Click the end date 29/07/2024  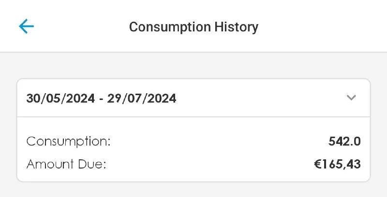[142, 99]
